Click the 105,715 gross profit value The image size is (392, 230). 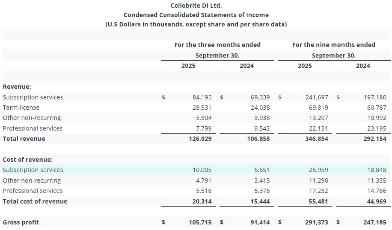[x=200, y=222]
